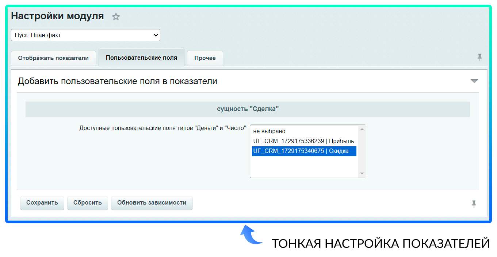497x257 pixels.
Task: Click the down arrow on the list scrollbar
Action: pyautogui.click(x=362, y=174)
